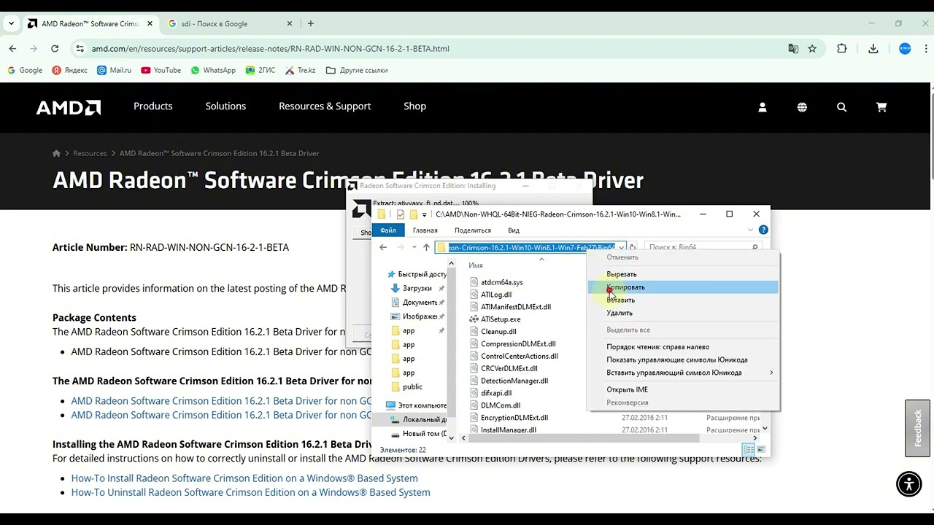Select Порядок чтения: справа налево option
This screenshot has height=525, width=934.
pyautogui.click(x=683, y=347)
